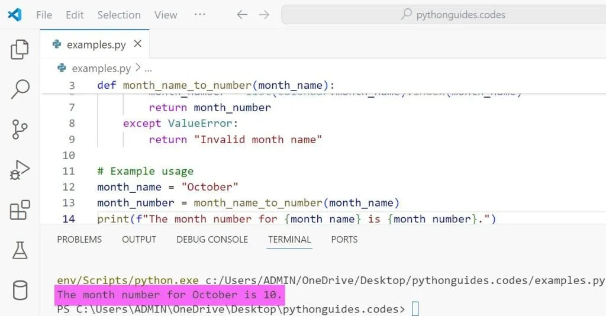Viewport: 606px width, 316px height.
Task: Open the Search view icon
Action: tap(20, 89)
